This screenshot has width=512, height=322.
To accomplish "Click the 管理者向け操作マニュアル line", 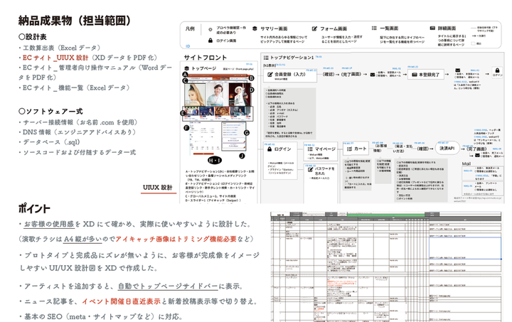I will point(95,73).
